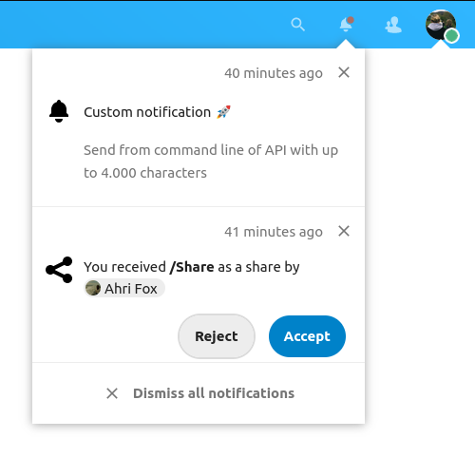The height and width of the screenshot is (457, 475).
Task: Click the green online status indicator
Action: point(451,35)
